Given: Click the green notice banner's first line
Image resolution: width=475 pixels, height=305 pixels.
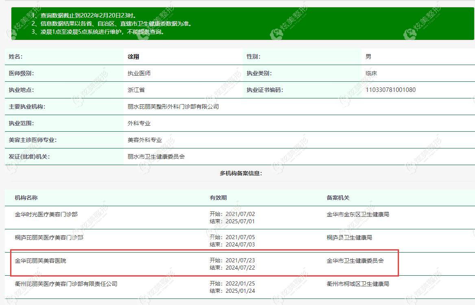Looking at the screenshot, I should [84, 15].
